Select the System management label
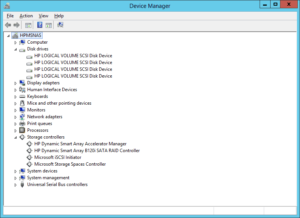The width and height of the screenshot is (300, 218). (48, 178)
